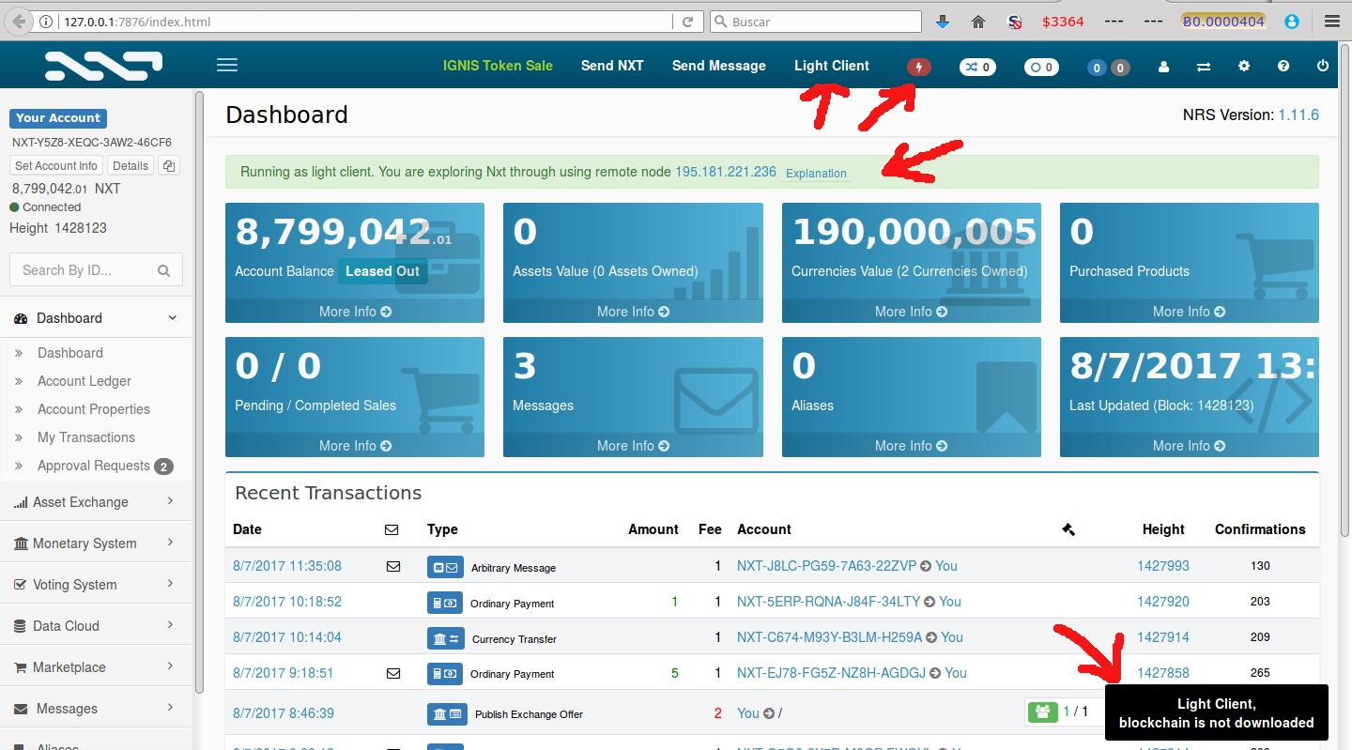Click the red lightning forging status icon
This screenshot has height=750, width=1352.
[x=919, y=67]
